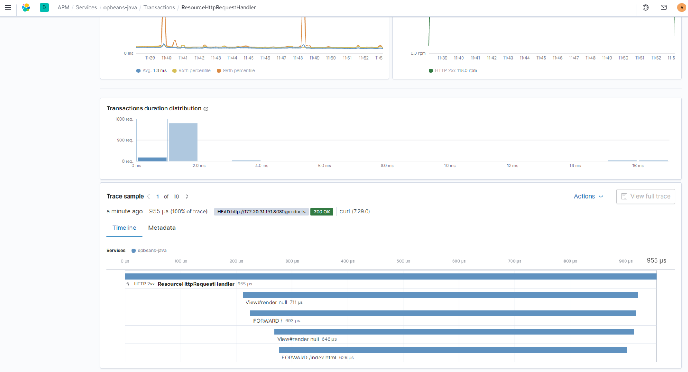Select the small bar near 4.0 ms
This screenshot has width=688, height=372.
click(x=246, y=160)
